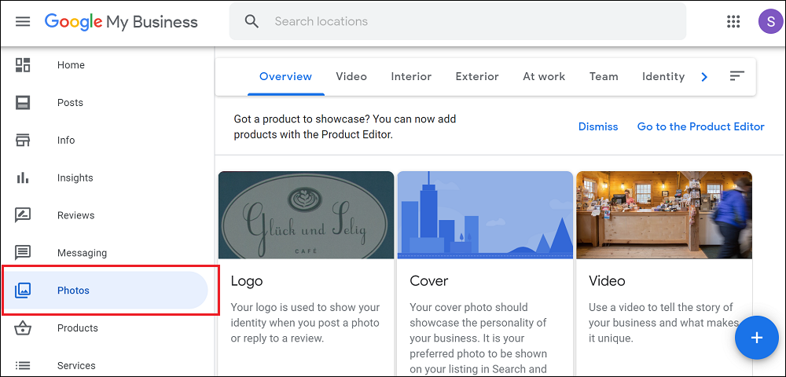Image resolution: width=786 pixels, height=377 pixels.
Task: Dismiss the product showcase notice
Action: click(x=598, y=126)
